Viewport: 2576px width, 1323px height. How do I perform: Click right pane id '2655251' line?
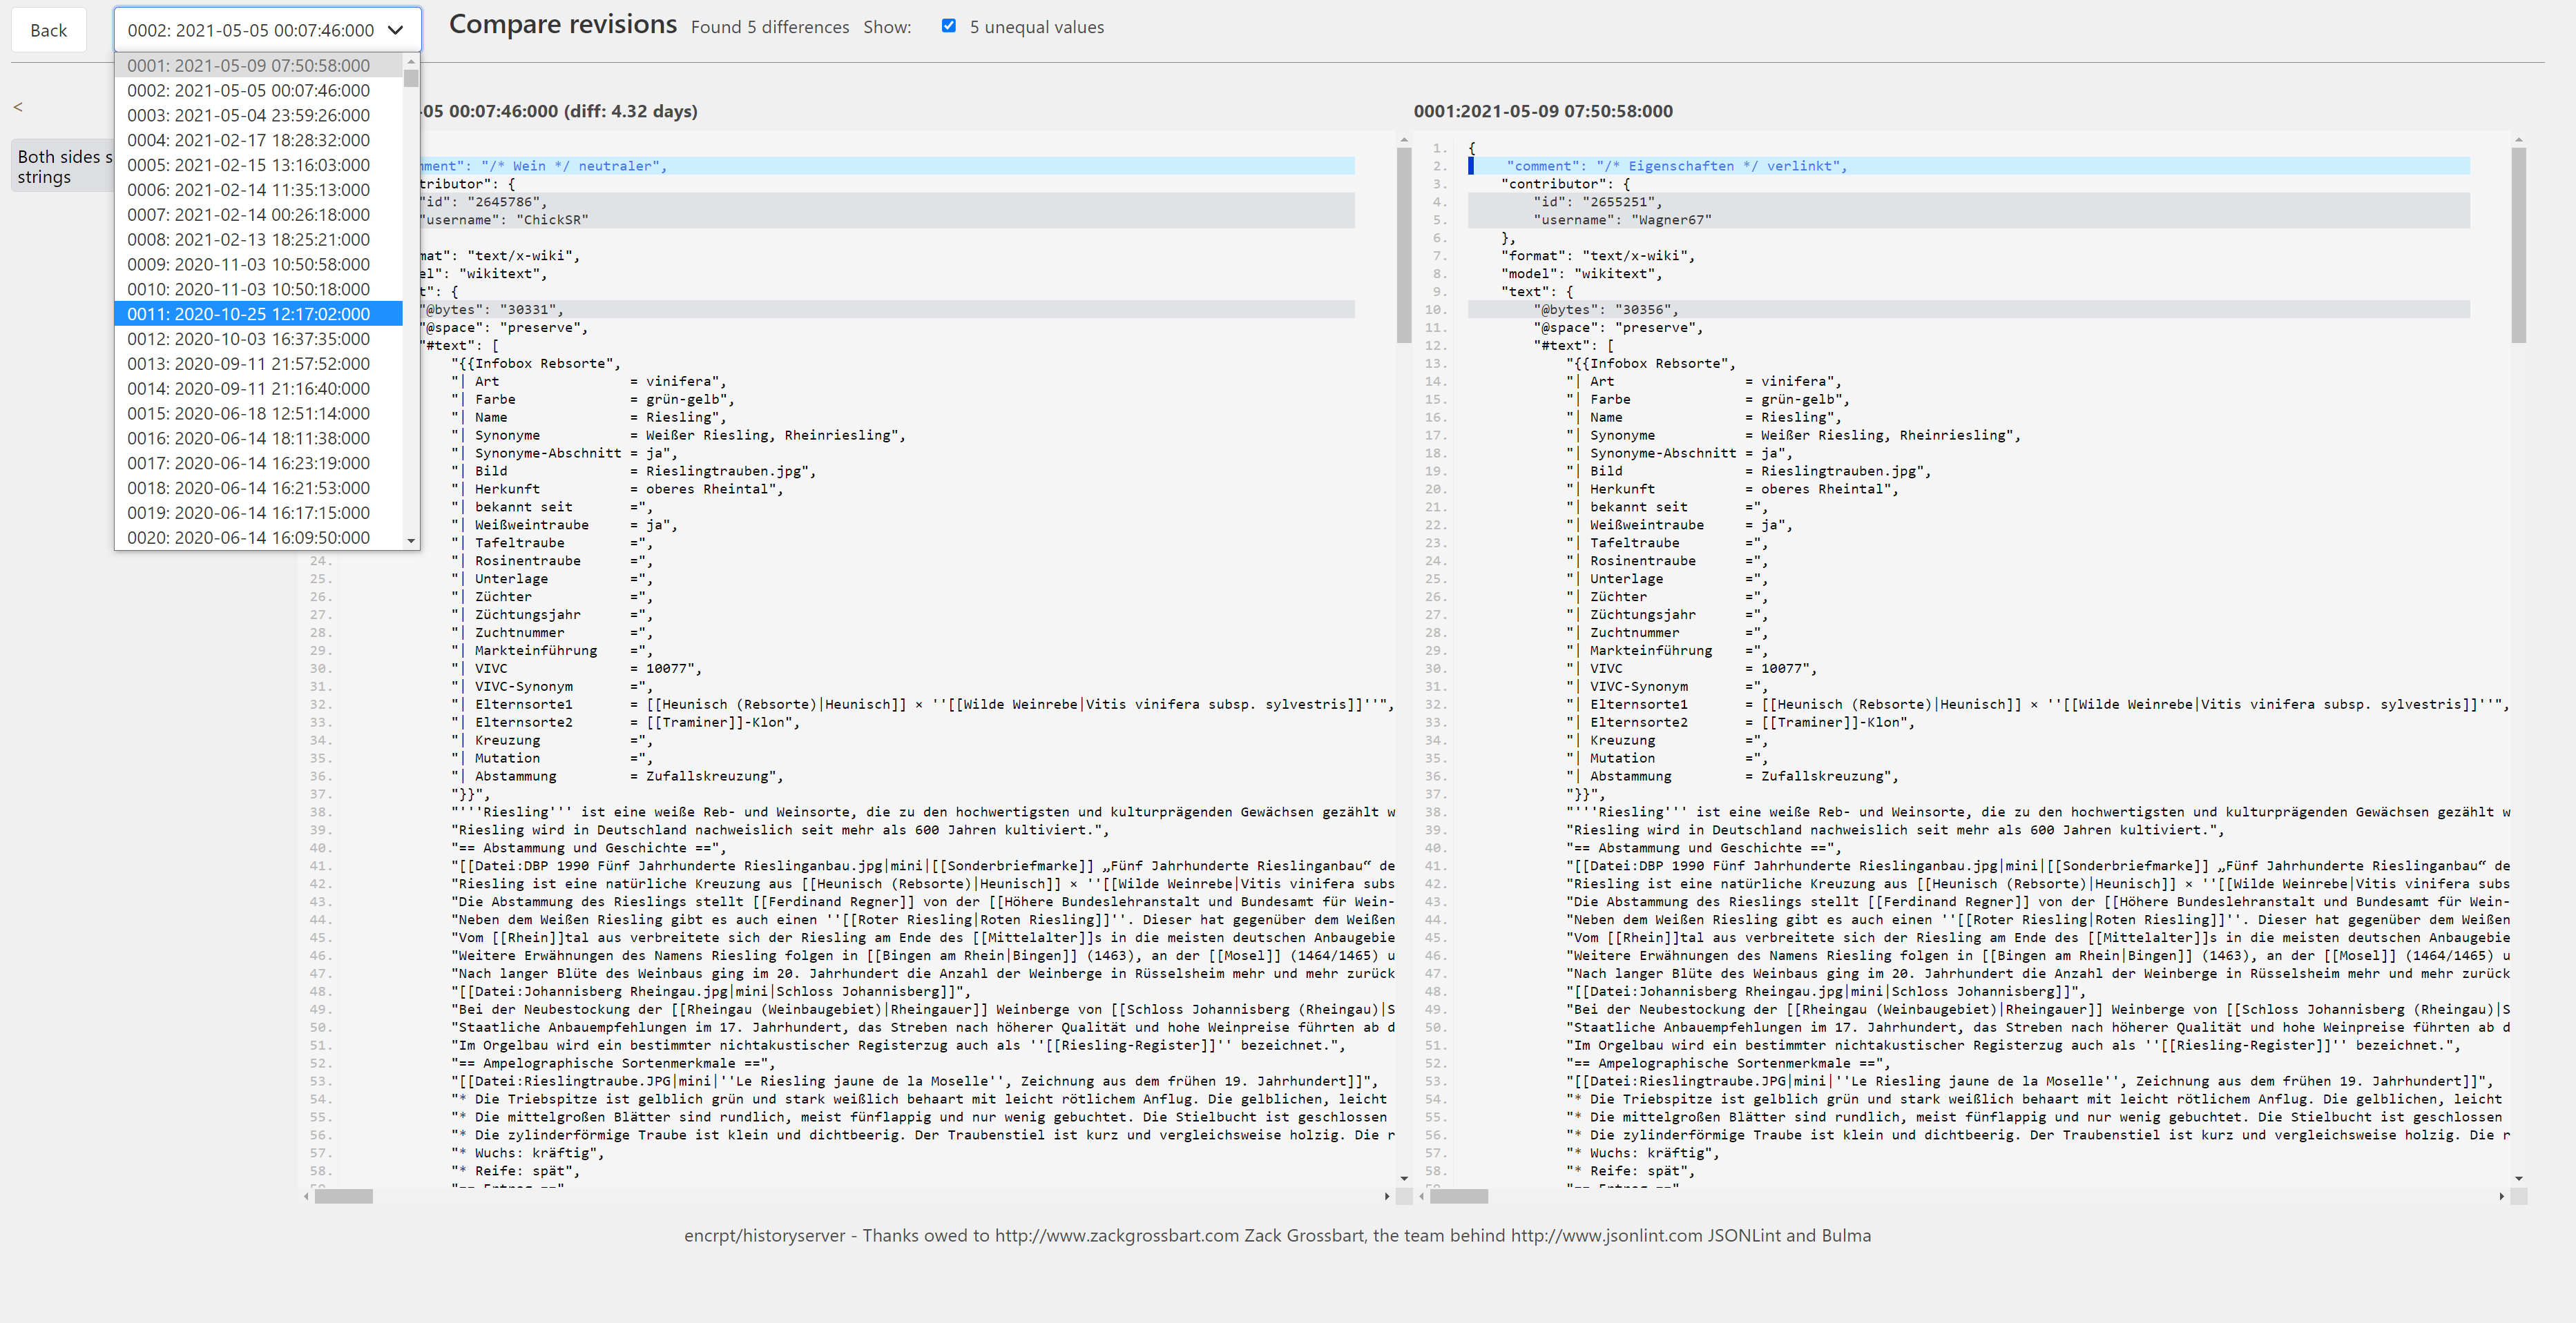[x=1968, y=202]
